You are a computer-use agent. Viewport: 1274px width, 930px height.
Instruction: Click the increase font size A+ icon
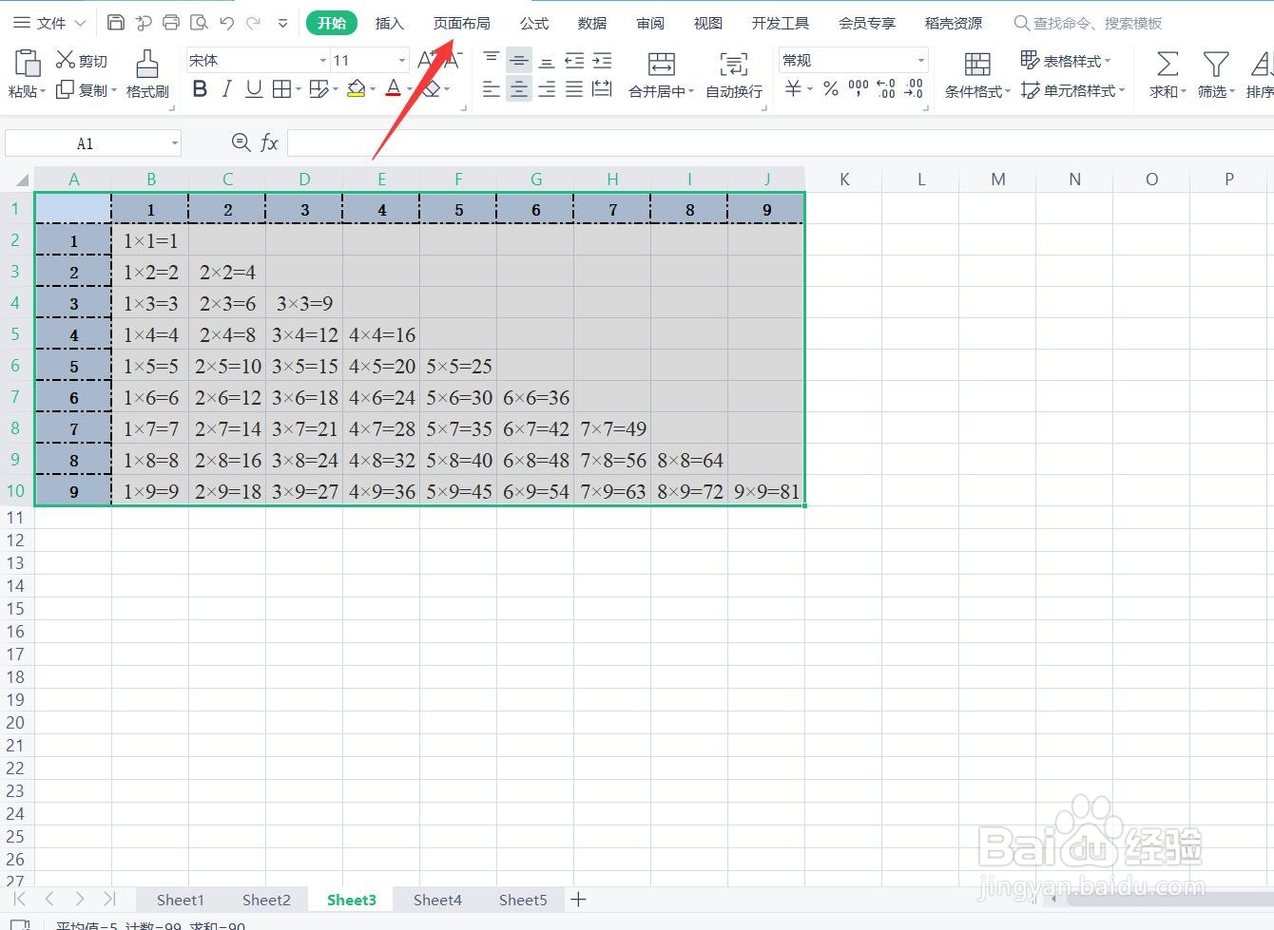pos(427,61)
